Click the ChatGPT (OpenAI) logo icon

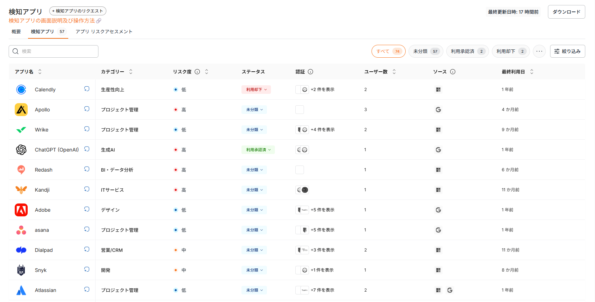pos(21,150)
